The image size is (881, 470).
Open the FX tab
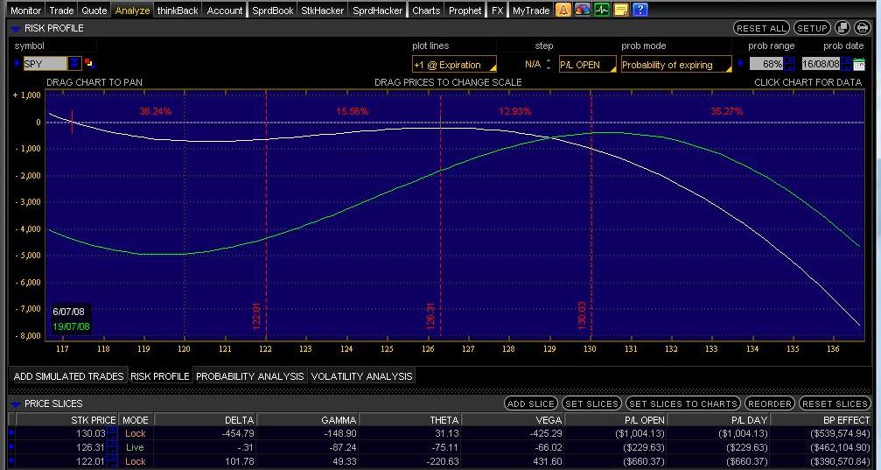[497, 11]
